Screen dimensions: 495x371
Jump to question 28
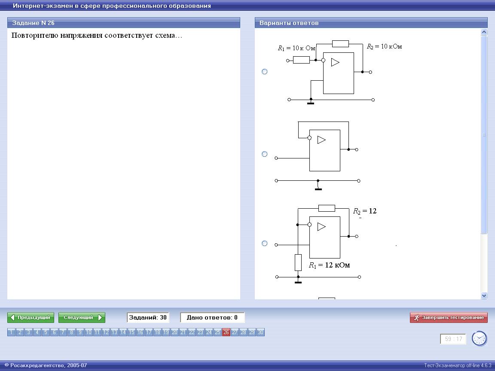(x=243, y=332)
